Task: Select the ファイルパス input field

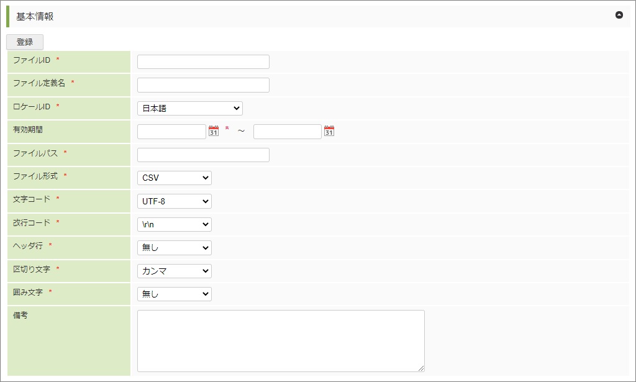Action: tap(203, 155)
